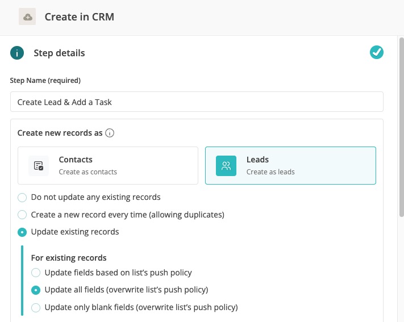Select Create a new record every time option
The height and width of the screenshot is (322, 404).
pos(22,215)
